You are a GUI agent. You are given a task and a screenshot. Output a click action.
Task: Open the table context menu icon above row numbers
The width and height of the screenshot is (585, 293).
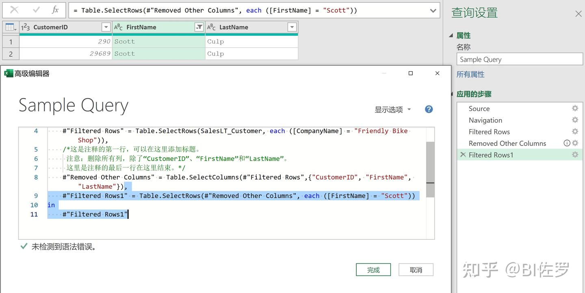click(10, 27)
